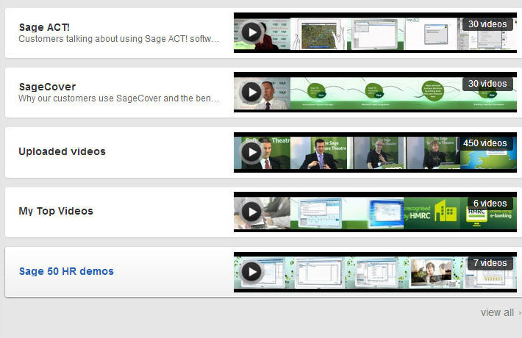
Task: Open the My Top Videos title
Action: coord(56,211)
